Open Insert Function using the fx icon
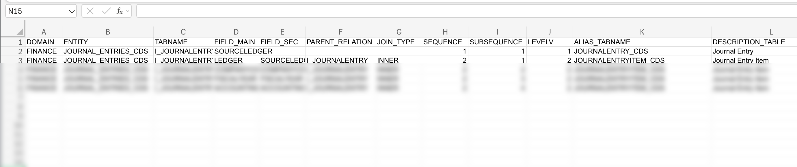The image size is (797, 167). [121, 11]
